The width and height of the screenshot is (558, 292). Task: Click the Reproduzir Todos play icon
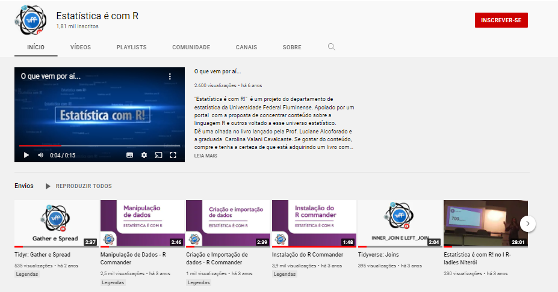(x=48, y=186)
